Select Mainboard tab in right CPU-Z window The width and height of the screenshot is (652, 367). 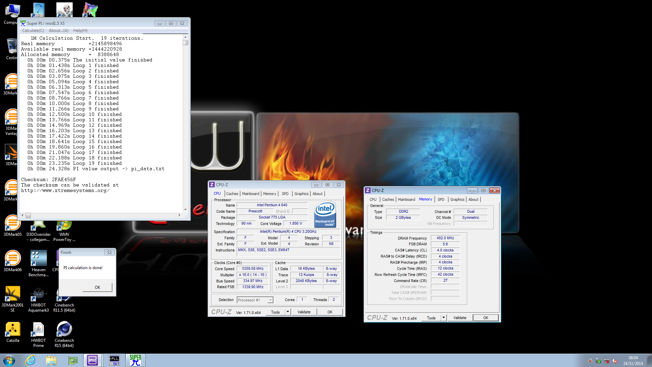pos(406,199)
